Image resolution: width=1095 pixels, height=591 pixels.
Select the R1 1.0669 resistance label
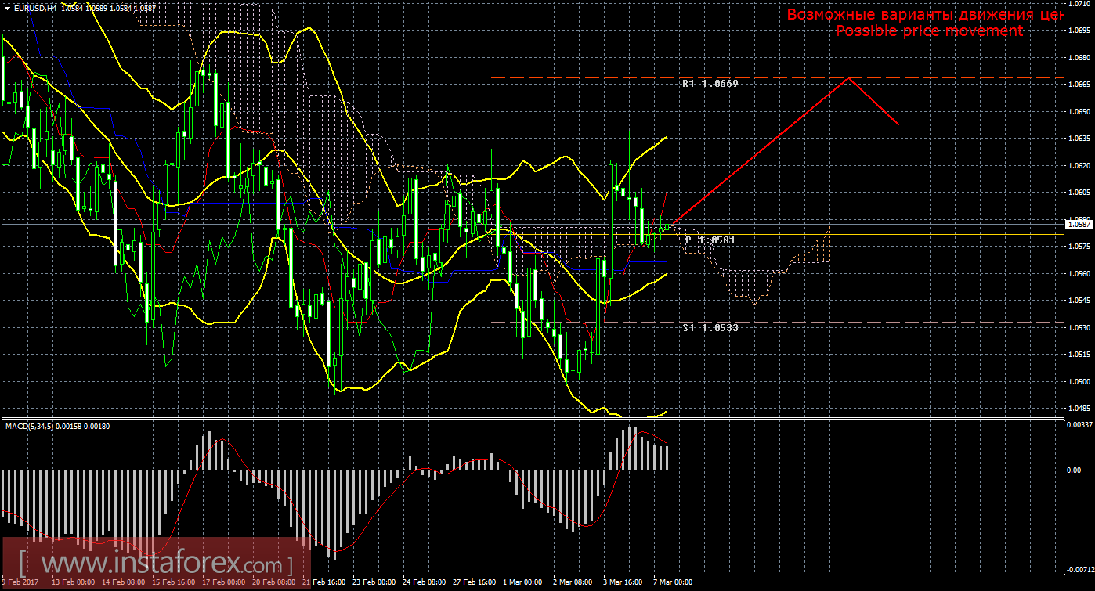[x=710, y=83]
